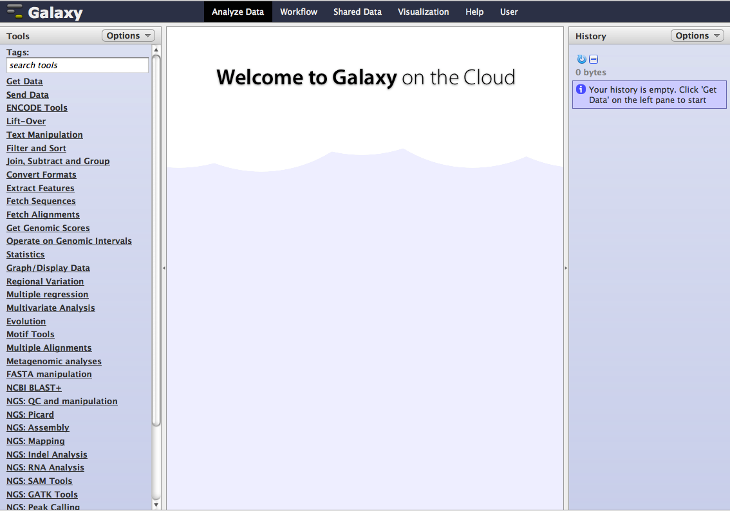Expand Regional Variation section

coord(45,282)
